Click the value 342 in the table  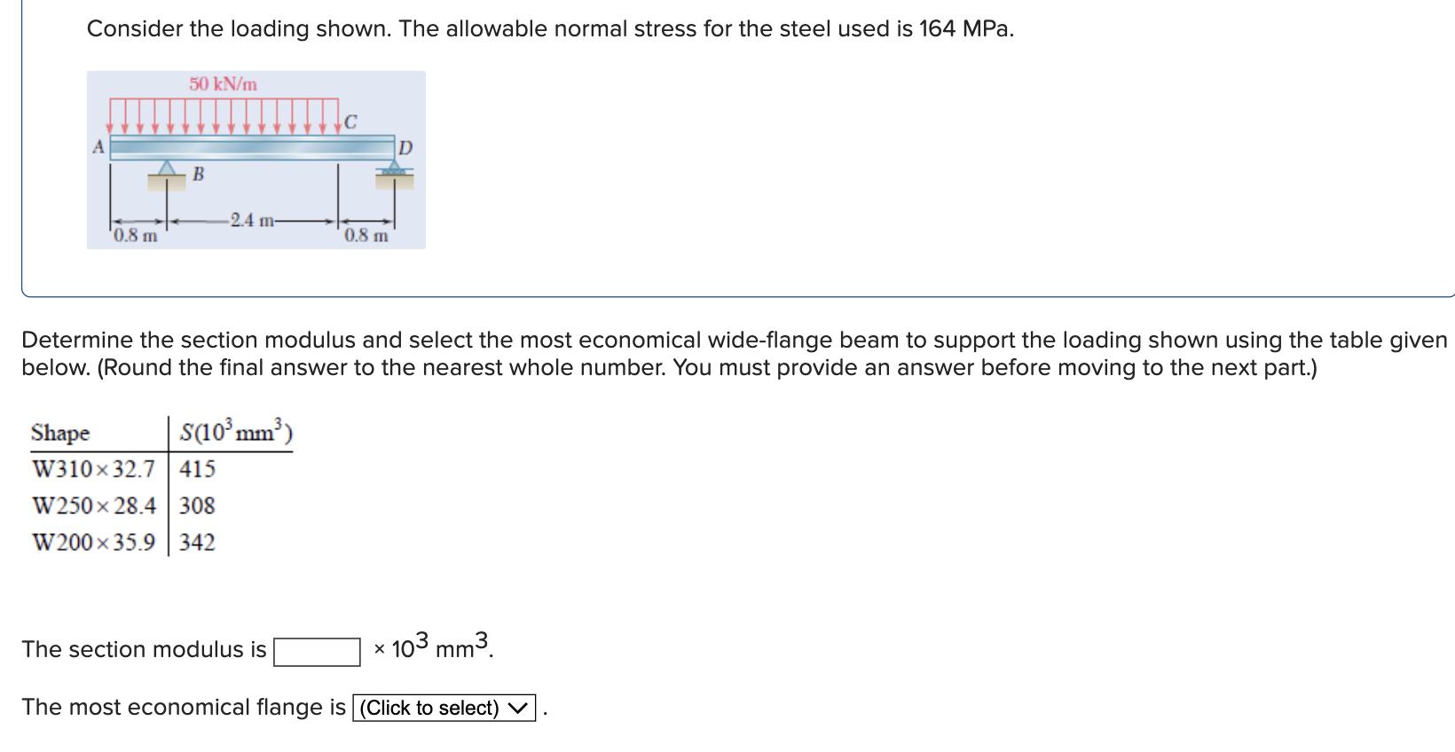click(x=196, y=543)
